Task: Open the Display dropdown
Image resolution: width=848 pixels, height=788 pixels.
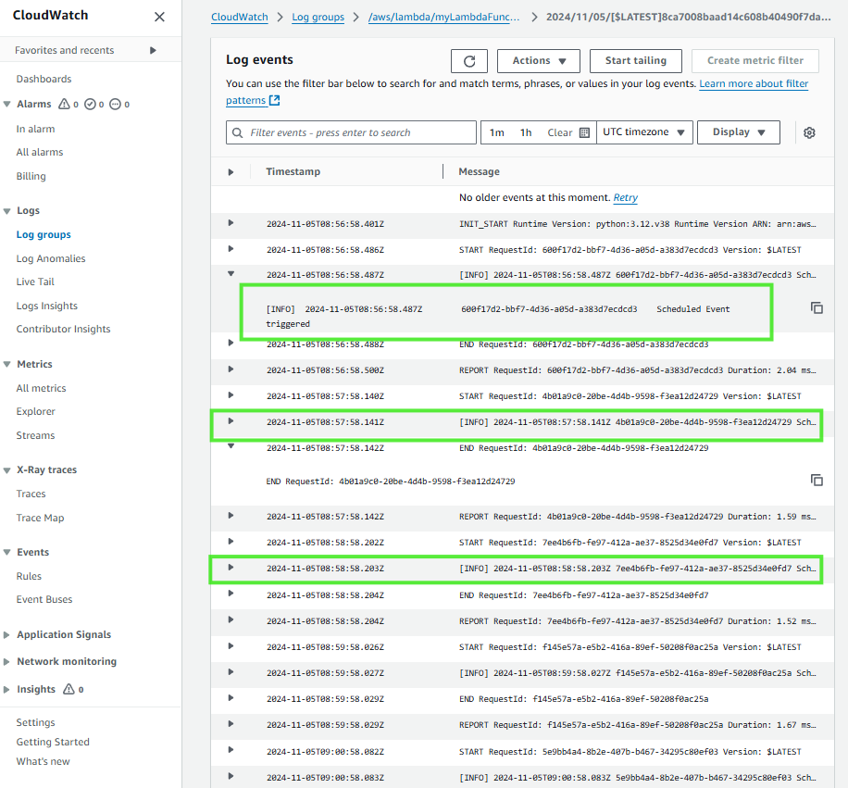Action: click(737, 132)
